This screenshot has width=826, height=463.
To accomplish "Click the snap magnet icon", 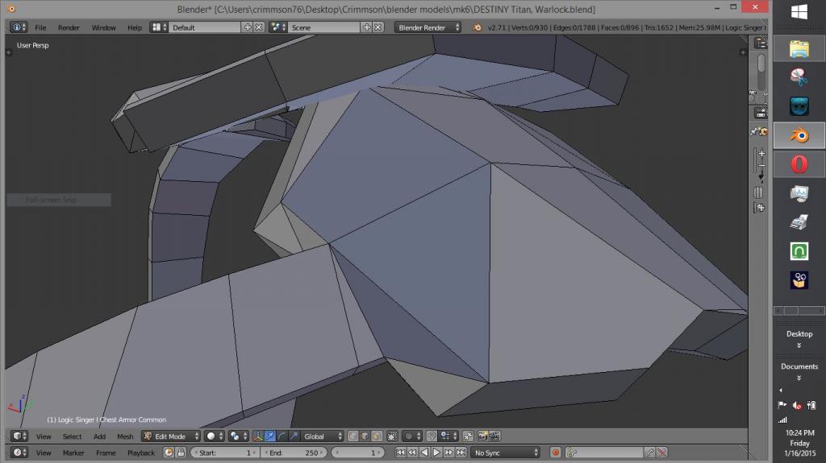I will point(432,436).
